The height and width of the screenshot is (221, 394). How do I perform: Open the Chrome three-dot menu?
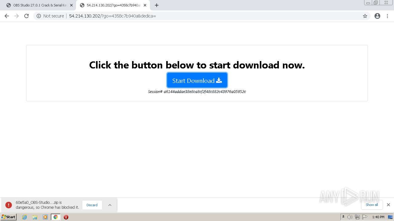coord(388,16)
